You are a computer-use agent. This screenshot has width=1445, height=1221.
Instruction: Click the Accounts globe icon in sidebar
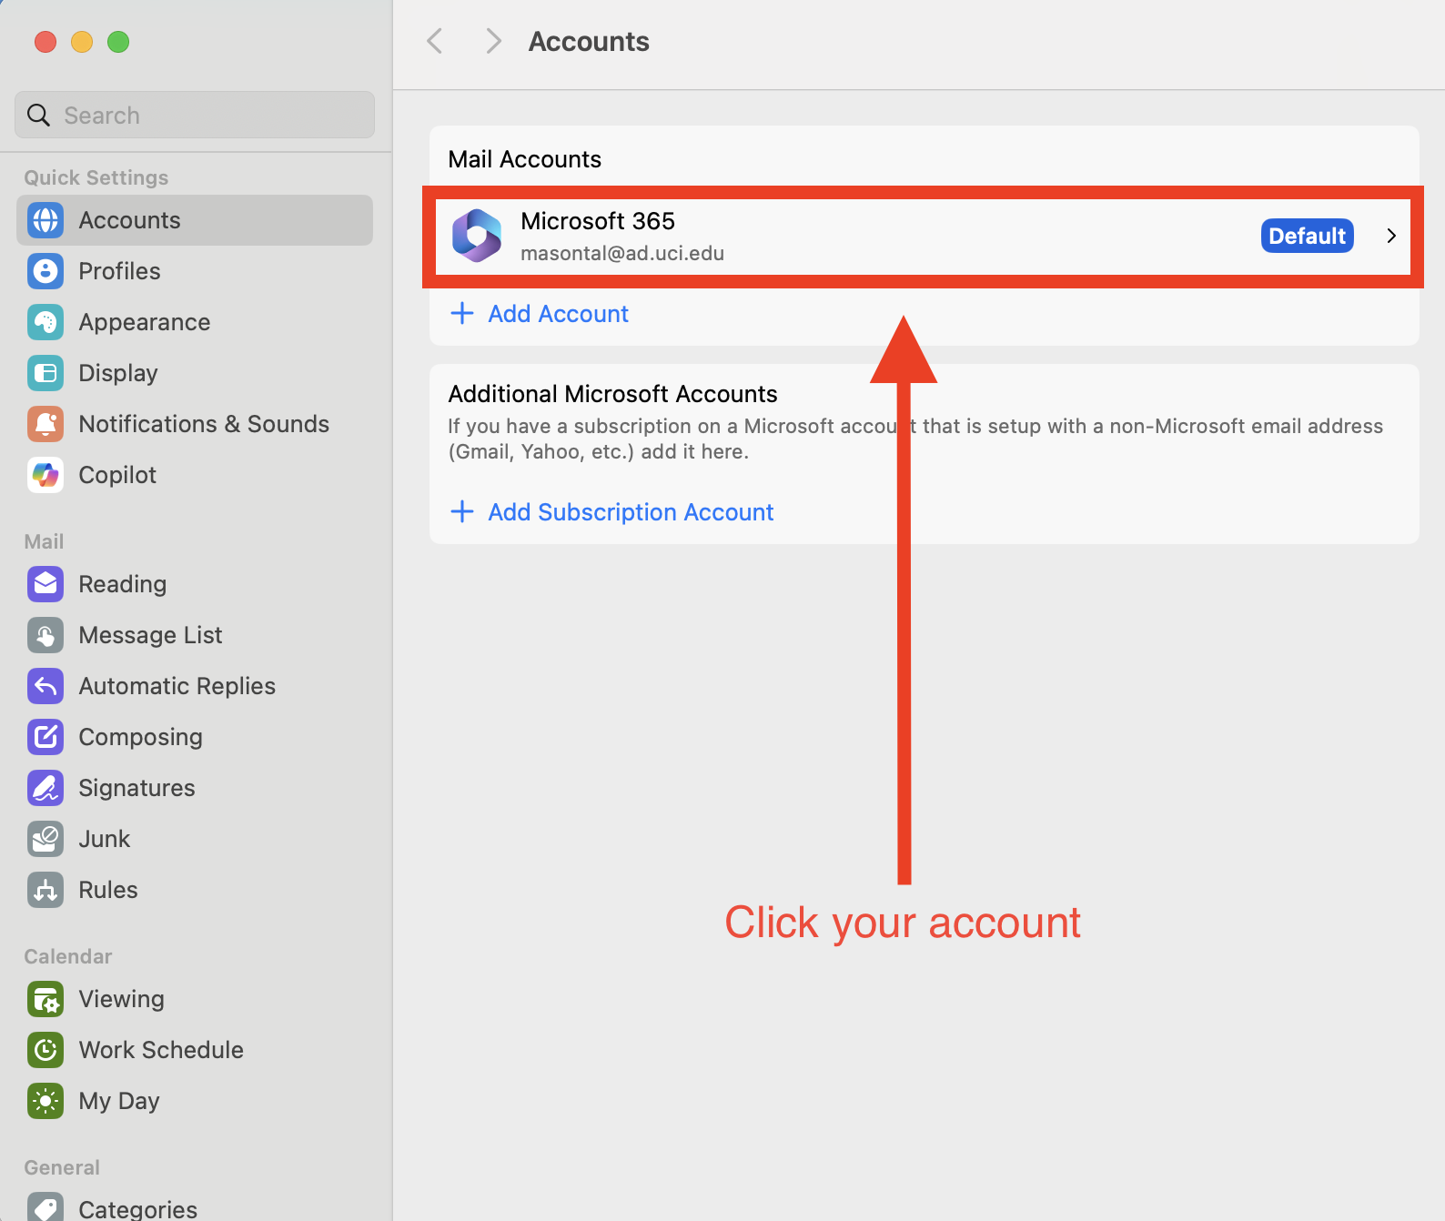[45, 220]
